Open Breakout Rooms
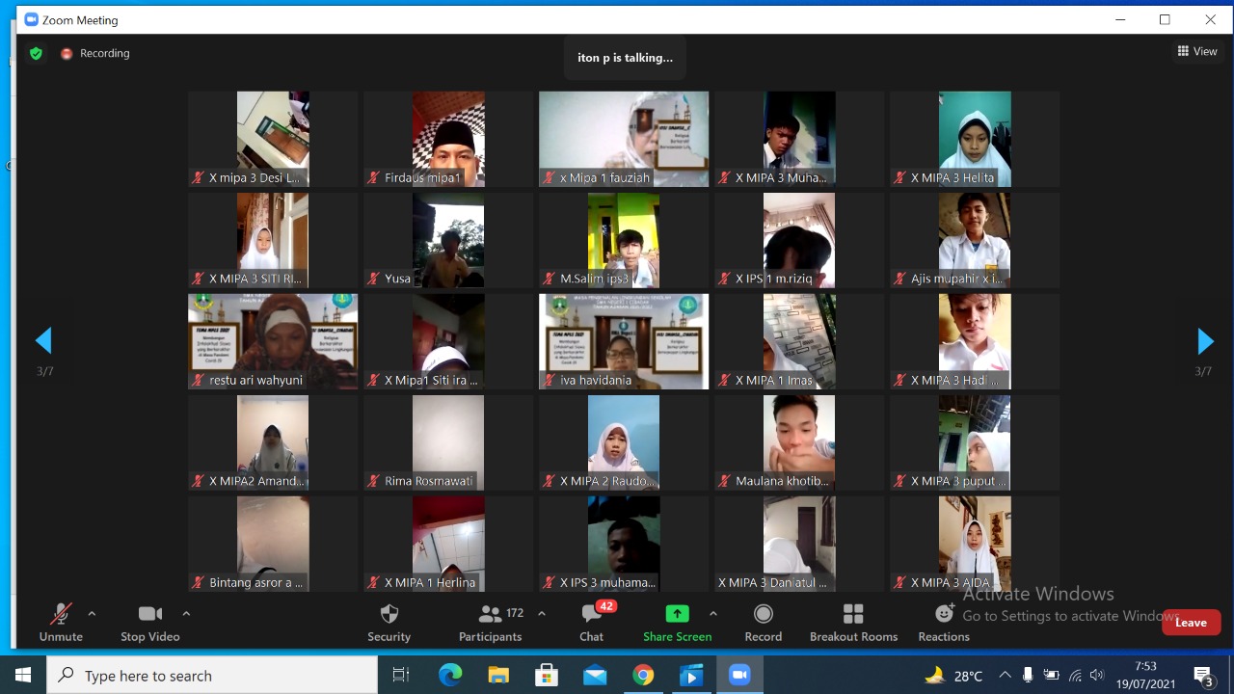 pyautogui.click(x=853, y=623)
